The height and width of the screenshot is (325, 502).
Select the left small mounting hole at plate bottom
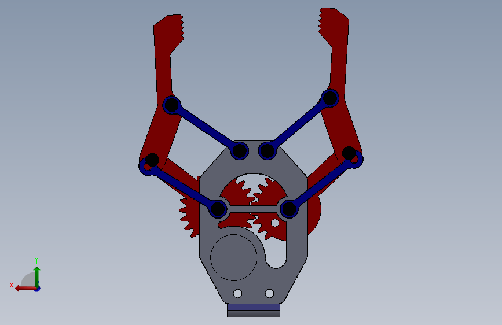[x=237, y=293]
